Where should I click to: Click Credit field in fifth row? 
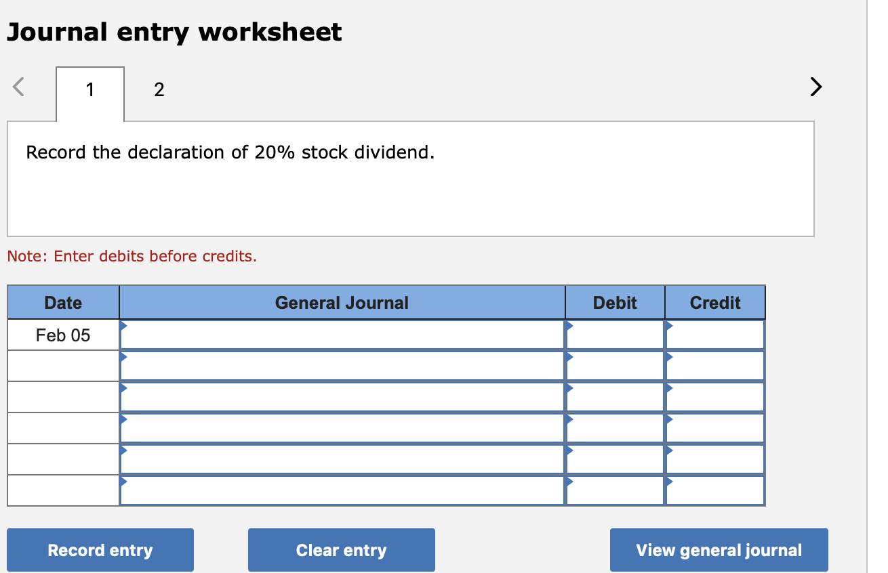(715, 459)
